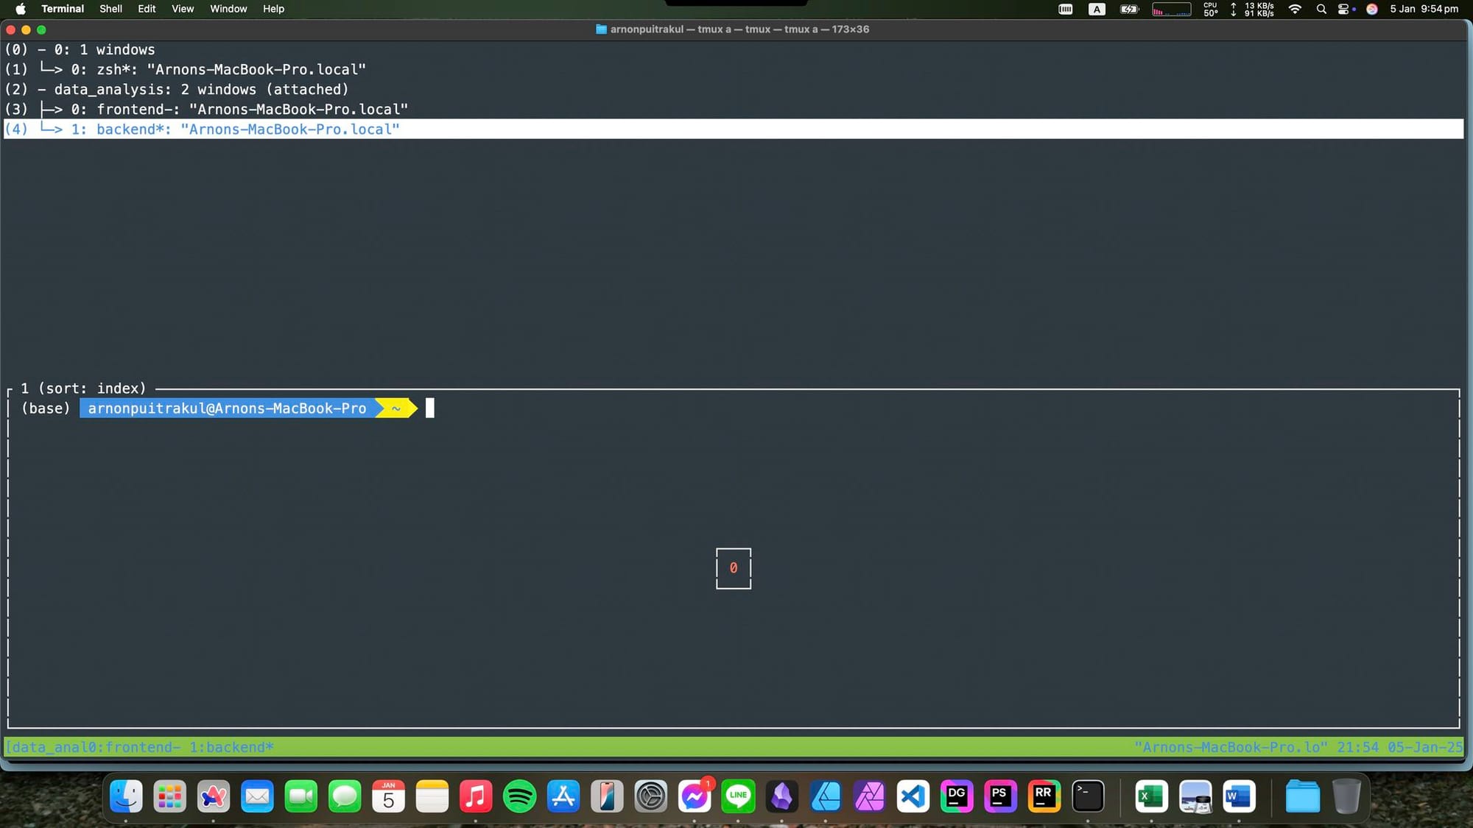This screenshot has width=1473, height=828.
Task: Launch the LINE app
Action: pyautogui.click(x=738, y=796)
